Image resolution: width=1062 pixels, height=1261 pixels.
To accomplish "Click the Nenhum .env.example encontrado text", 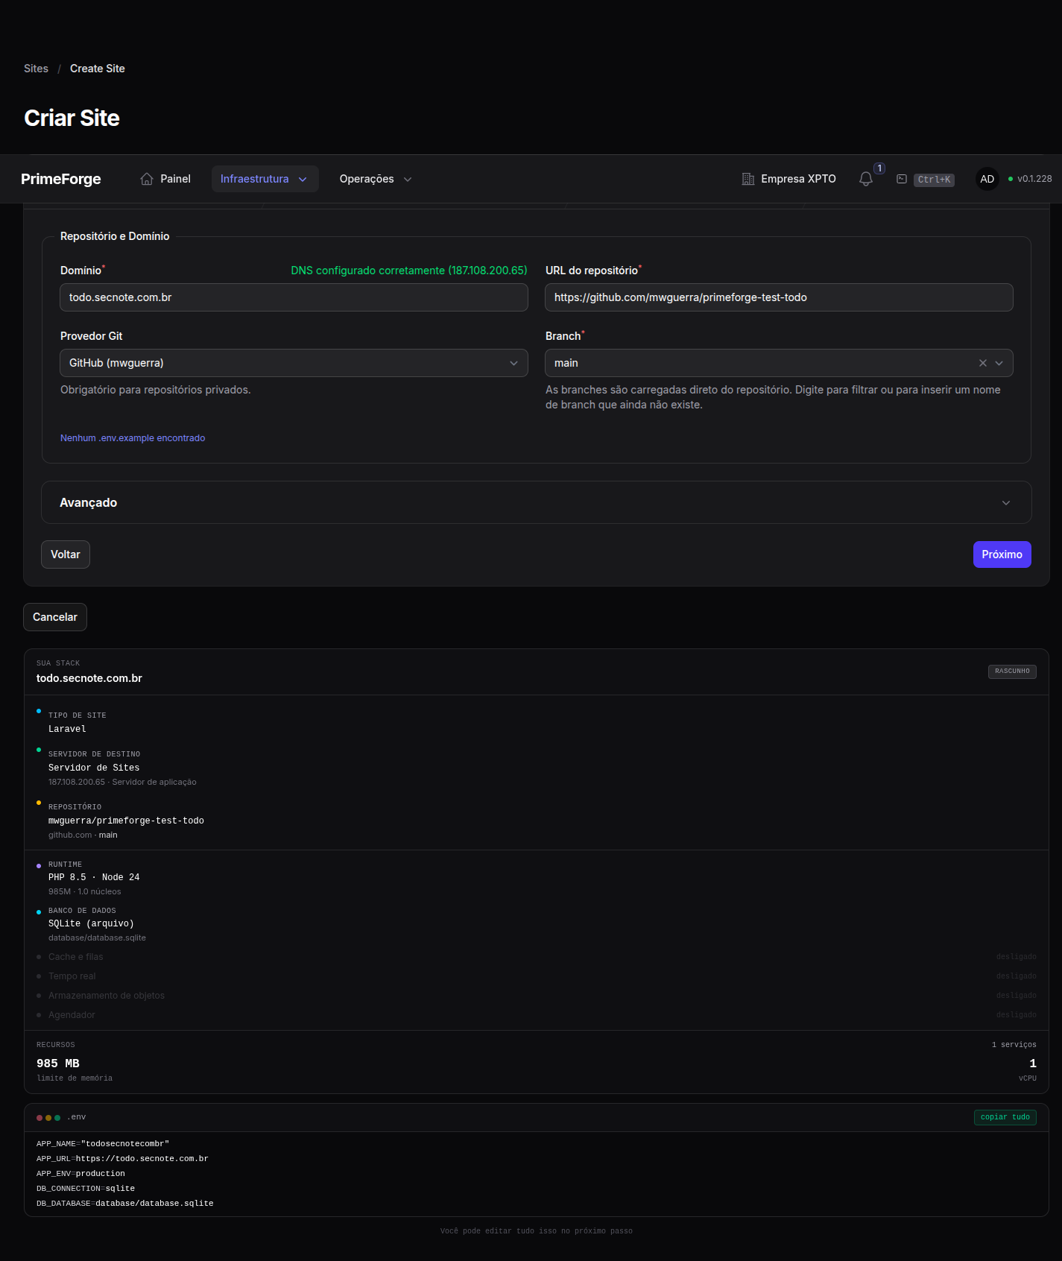I will (133, 438).
